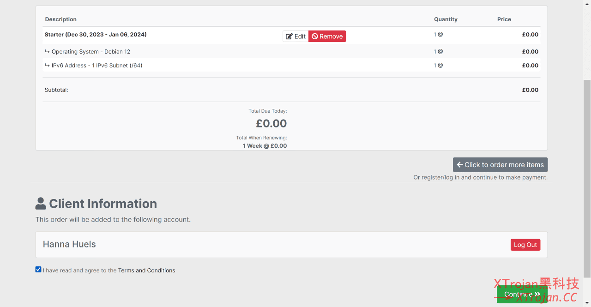
Task: Click the pencil icon on the Edit button
Action: tap(289, 36)
